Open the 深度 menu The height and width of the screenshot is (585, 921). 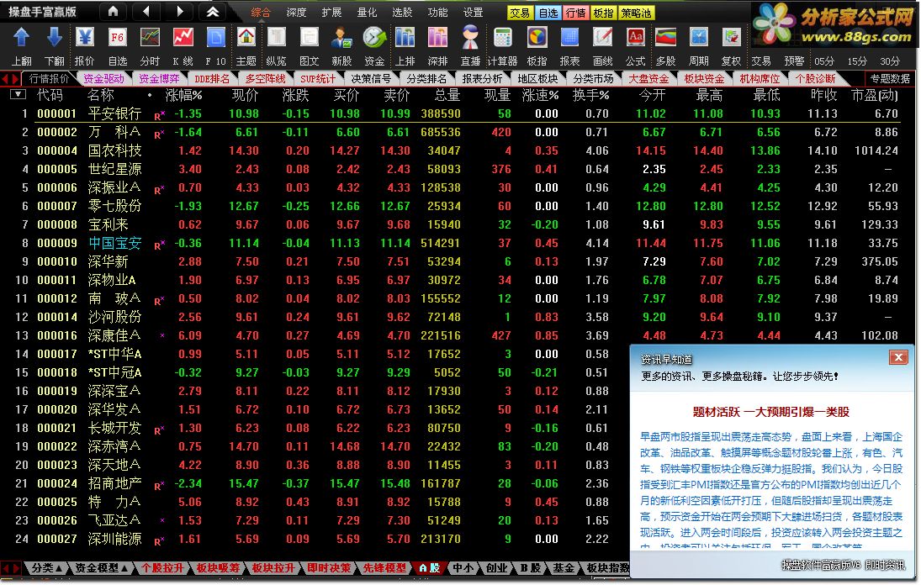coord(297,13)
